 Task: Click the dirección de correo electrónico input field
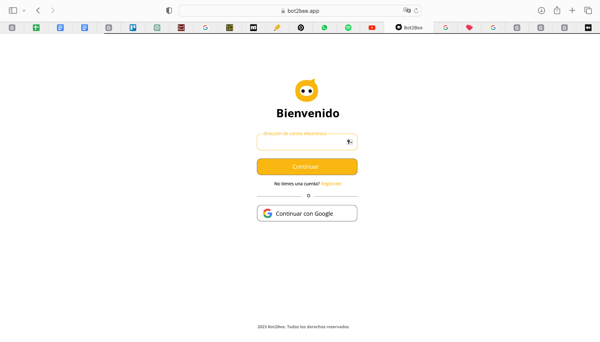click(x=301, y=143)
